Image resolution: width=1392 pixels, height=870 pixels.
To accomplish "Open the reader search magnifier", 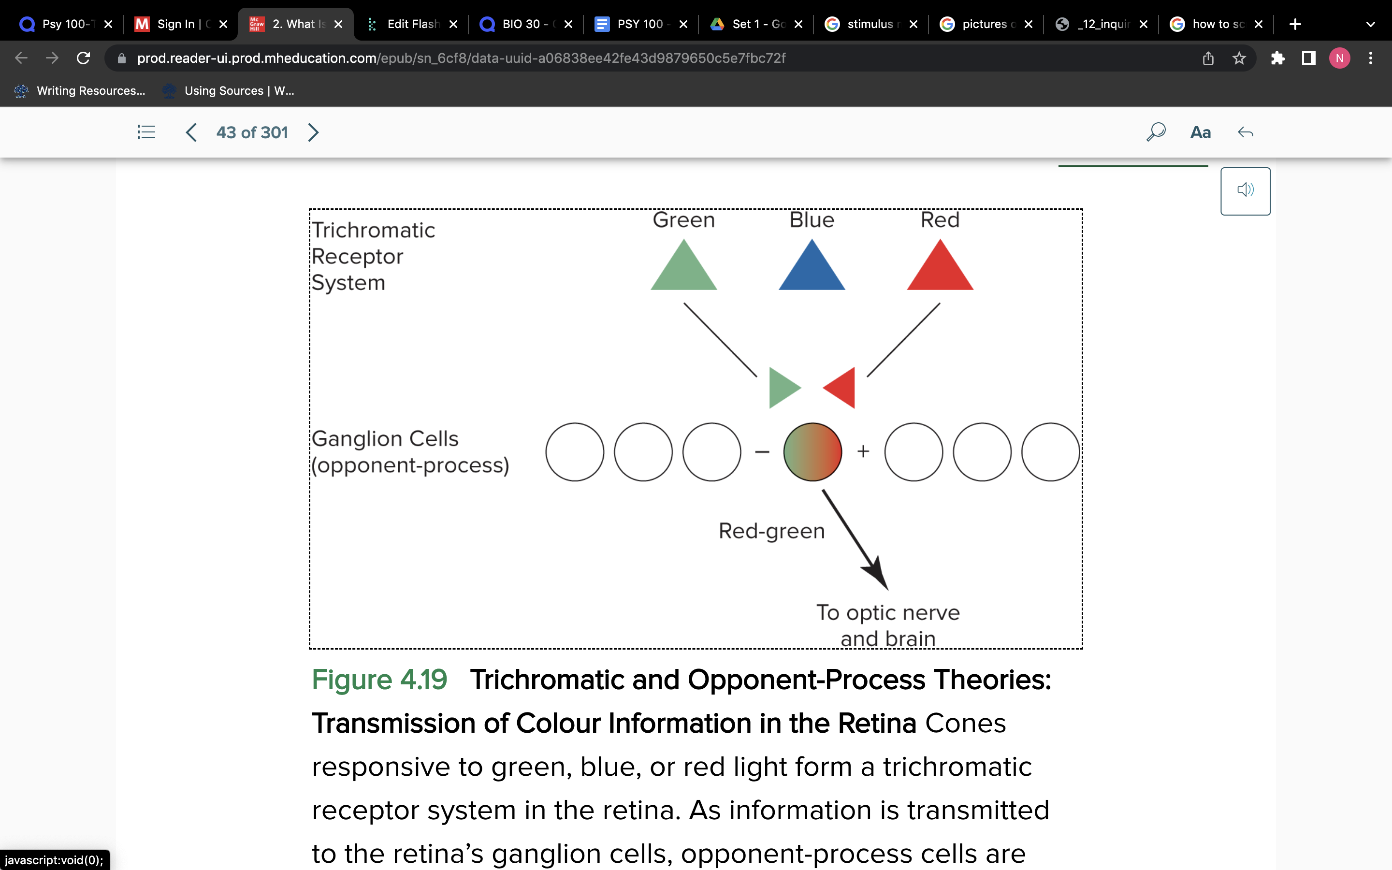I will pos(1156,132).
